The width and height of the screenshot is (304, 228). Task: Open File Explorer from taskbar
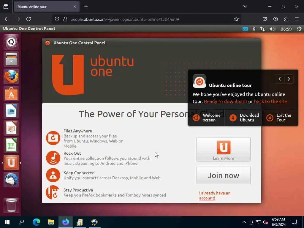tap(51, 222)
